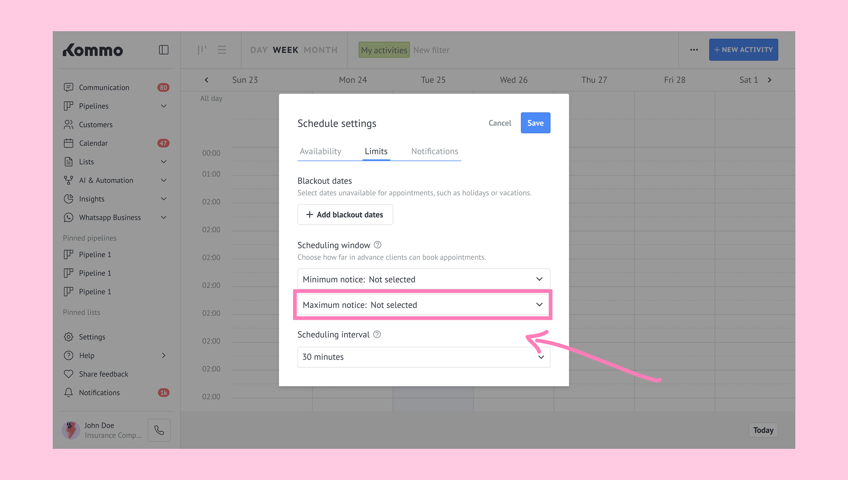Switch to the list view icon
848x480 pixels.
pyautogui.click(x=222, y=50)
